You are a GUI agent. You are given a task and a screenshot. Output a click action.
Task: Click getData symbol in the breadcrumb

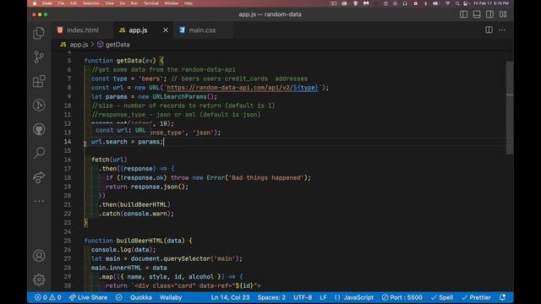117,45
